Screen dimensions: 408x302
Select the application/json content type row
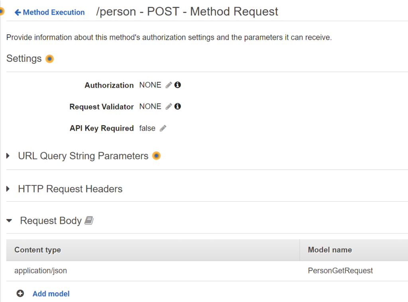[x=207, y=271]
